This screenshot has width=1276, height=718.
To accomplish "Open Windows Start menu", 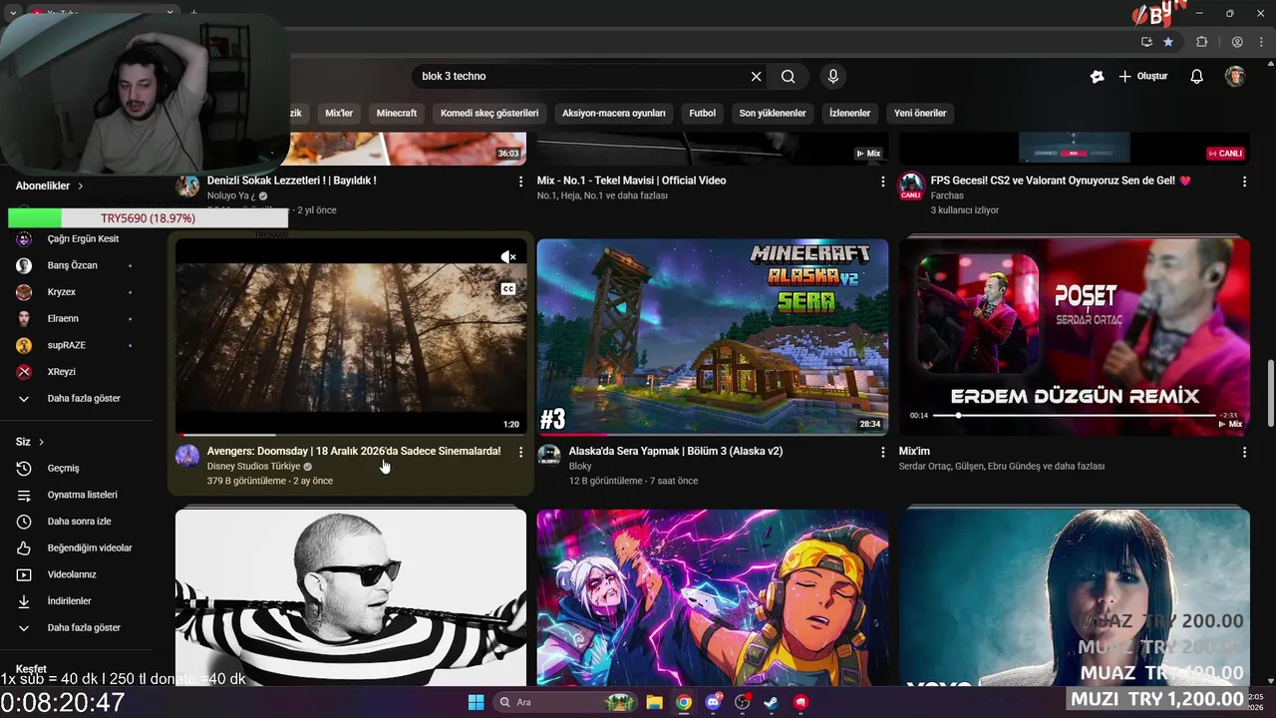I will click(x=476, y=702).
